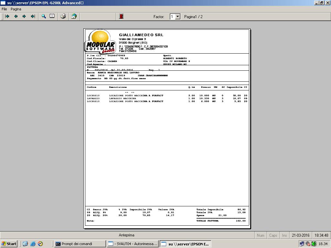
Task: Click the time 18:34:48 in status bar
Action: [x=321, y=235]
